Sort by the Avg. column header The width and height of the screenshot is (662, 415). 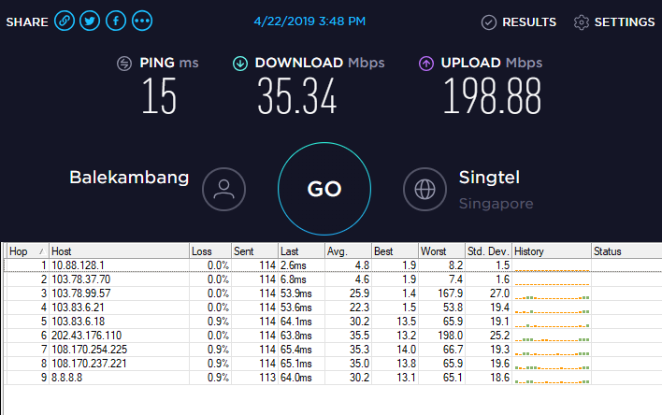tap(348, 251)
